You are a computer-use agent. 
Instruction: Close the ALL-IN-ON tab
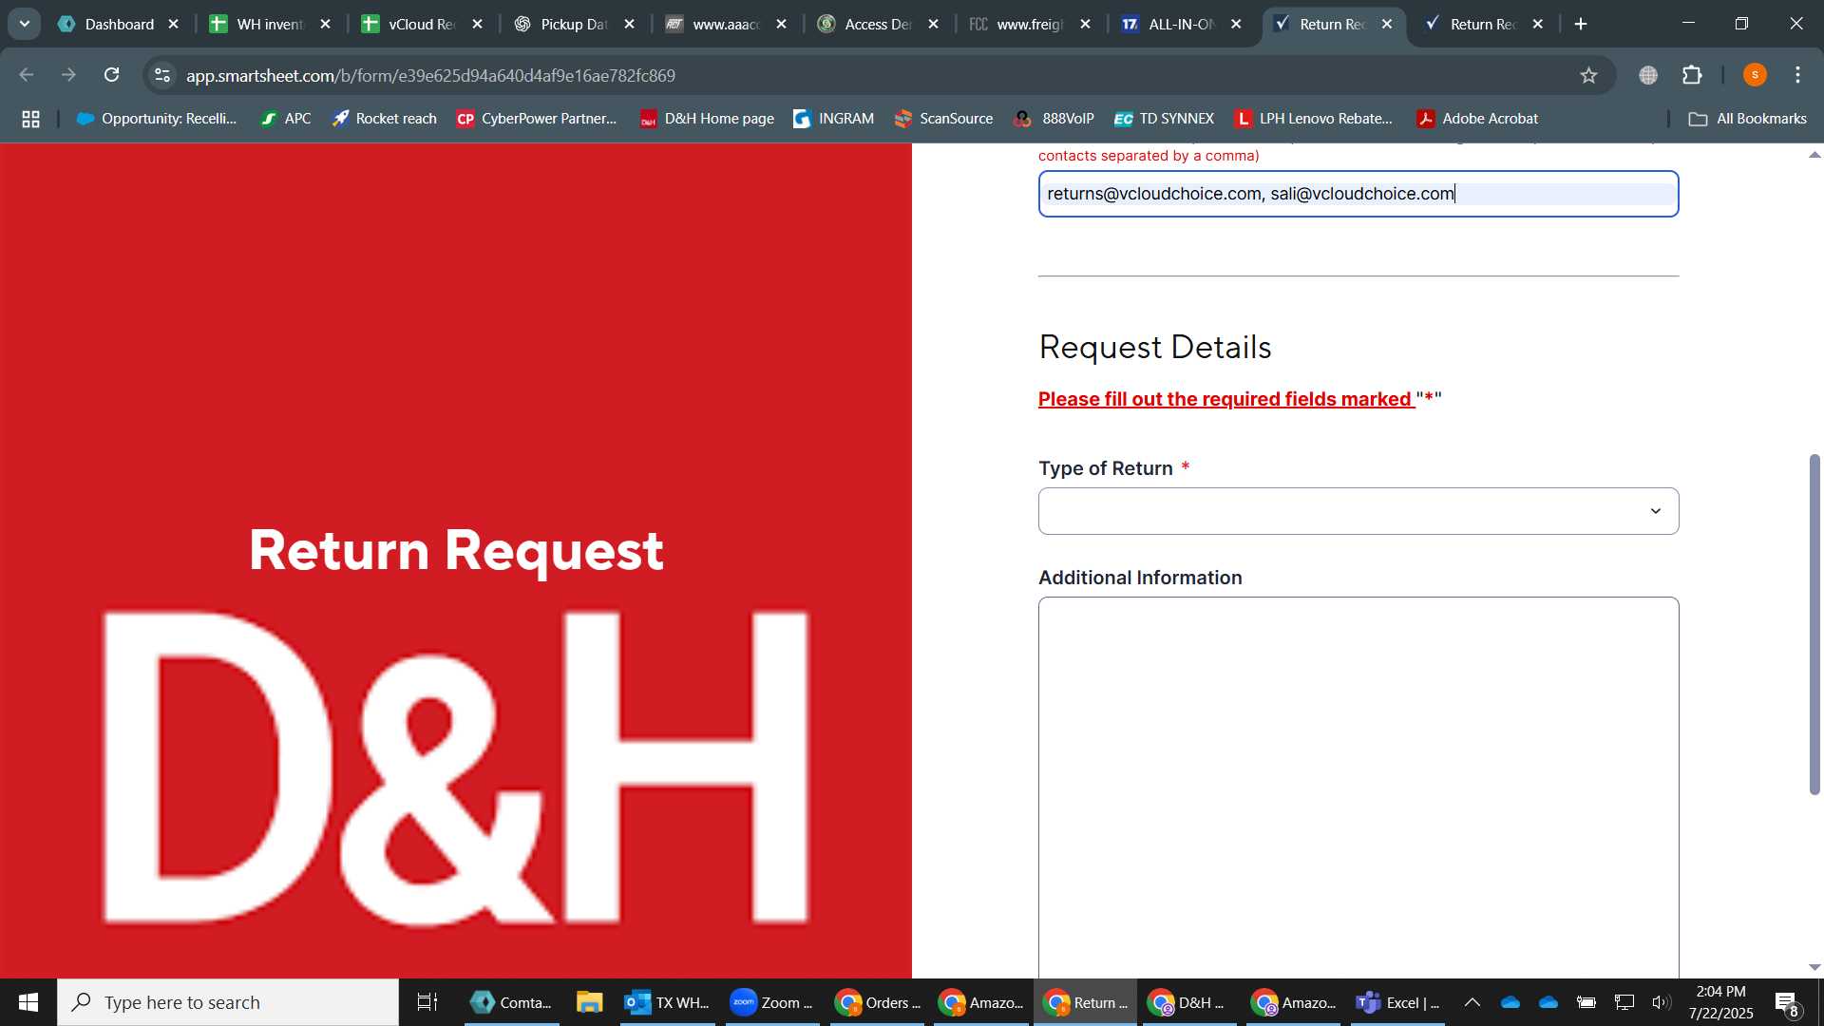1236,24
